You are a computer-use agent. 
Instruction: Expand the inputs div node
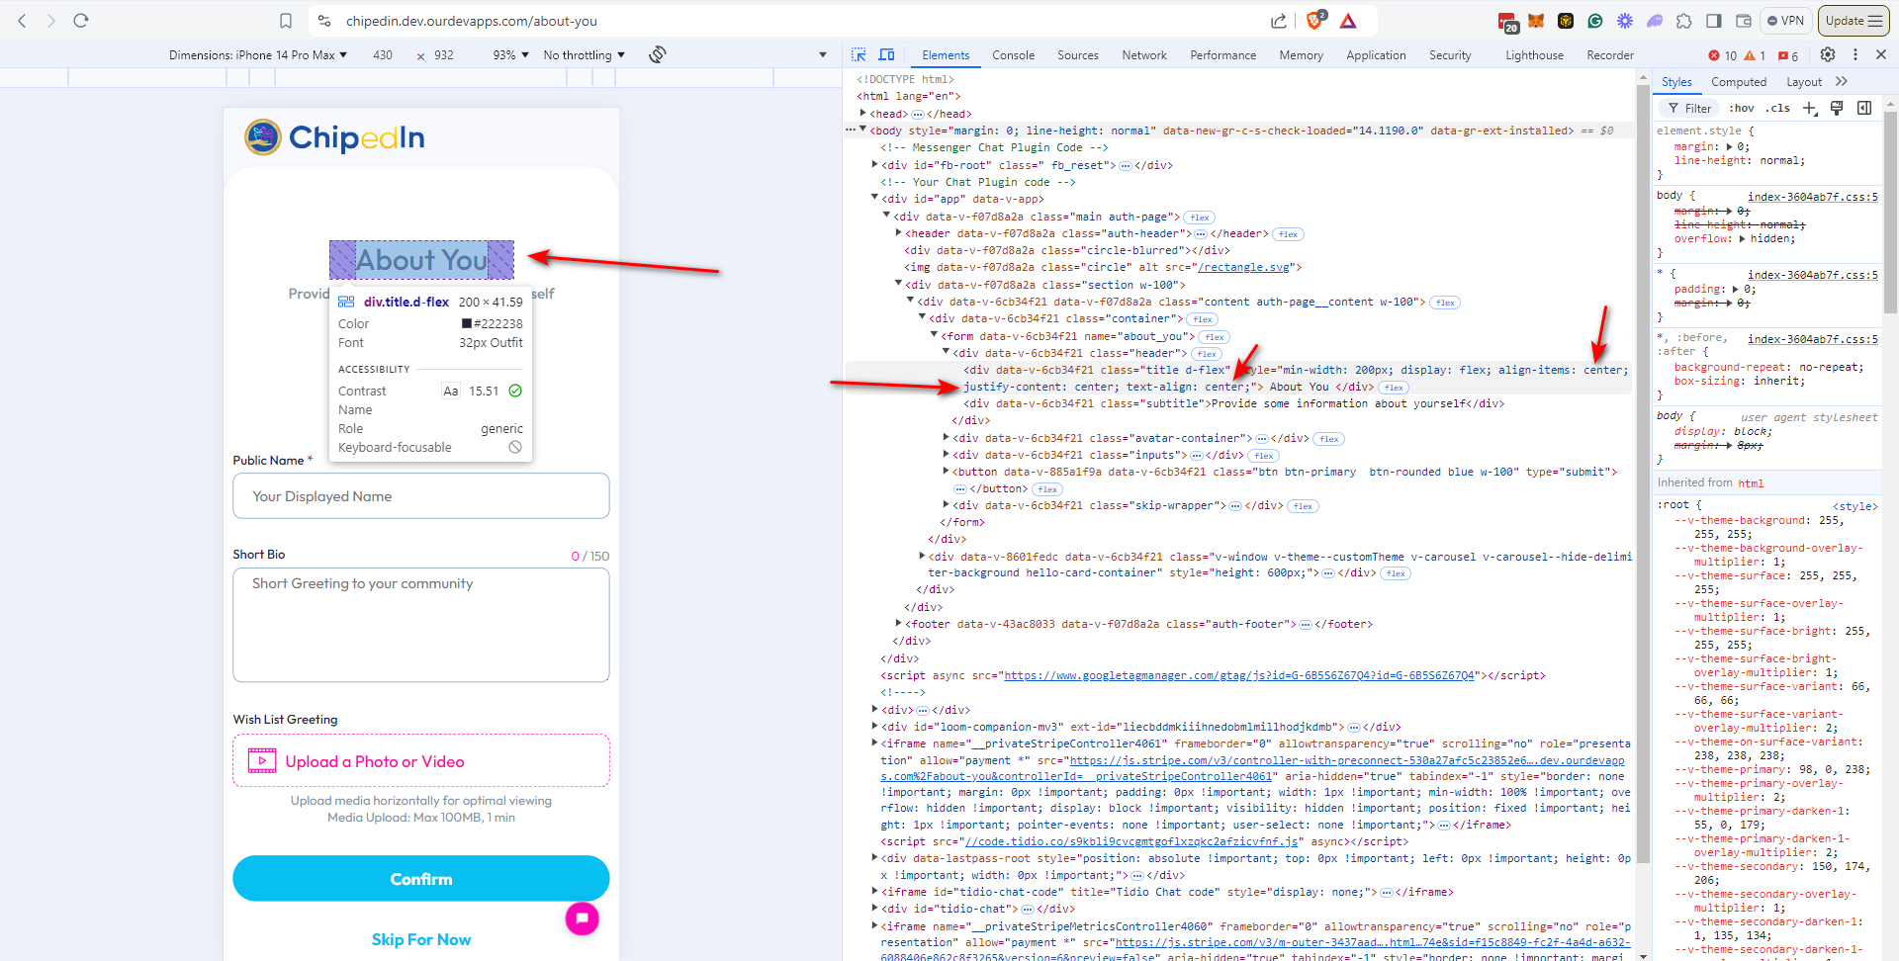[x=947, y=455]
